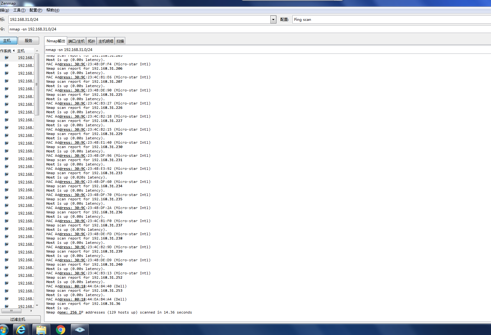Click the 'Host is up (0.020s latency)' line
The height and width of the screenshot is (335, 491).
tap(76, 177)
